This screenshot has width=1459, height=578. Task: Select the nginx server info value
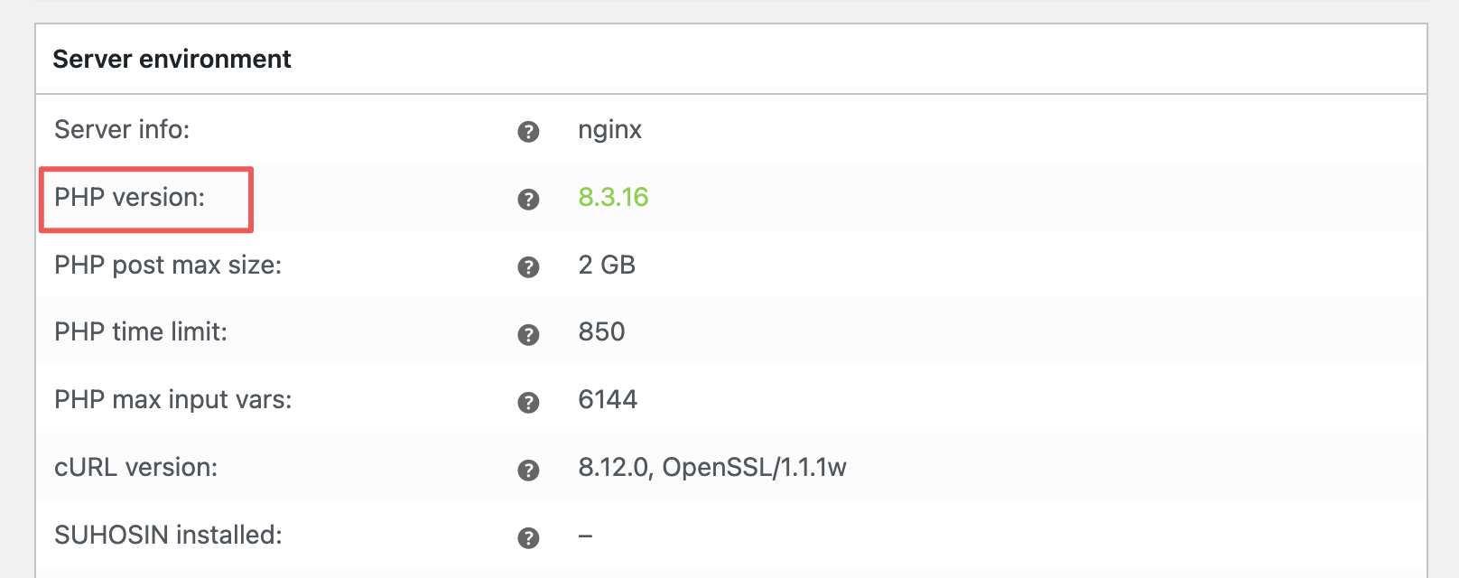coord(609,131)
